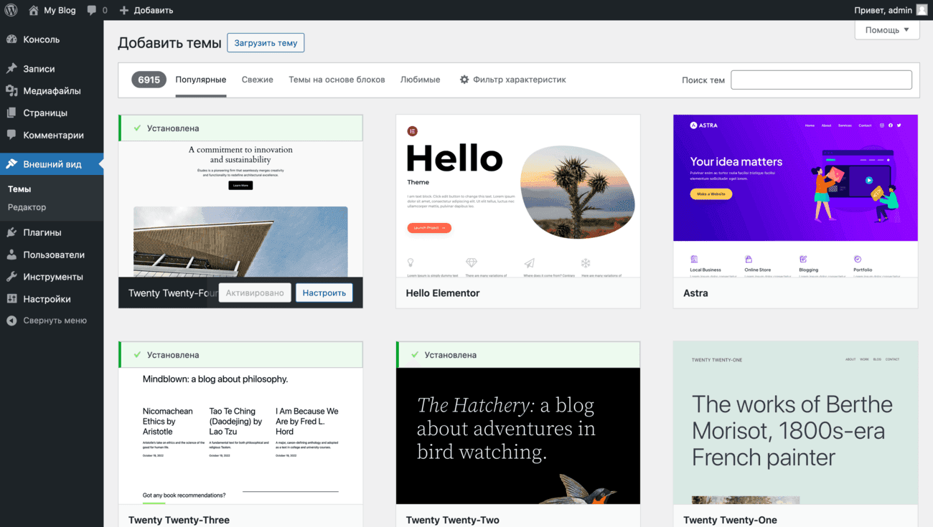Switch to the Популярные tab
Viewport: 933px width, 527px height.
(201, 80)
